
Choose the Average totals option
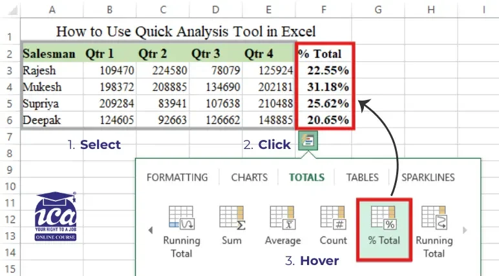pyautogui.click(x=282, y=226)
